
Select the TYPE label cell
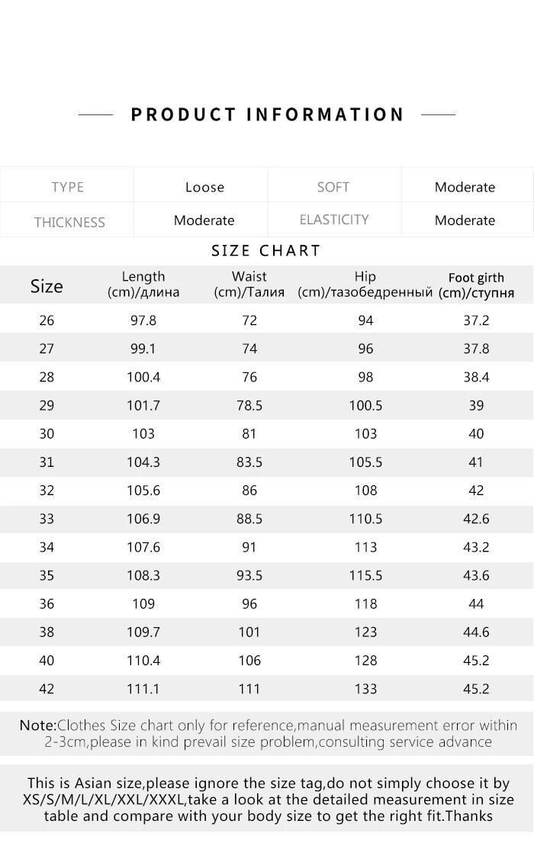67,187
